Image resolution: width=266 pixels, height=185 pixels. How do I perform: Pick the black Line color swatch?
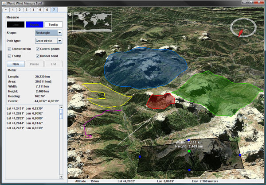[x=16, y=25]
